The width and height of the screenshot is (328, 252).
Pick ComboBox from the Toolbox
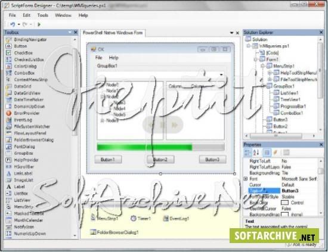coord(24,73)
